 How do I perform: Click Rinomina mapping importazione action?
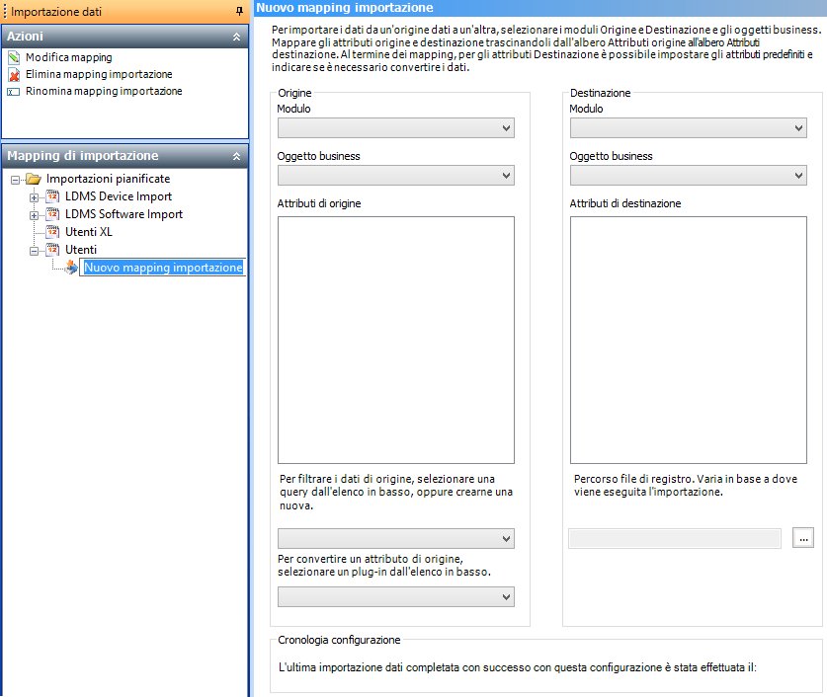(104, 91)
